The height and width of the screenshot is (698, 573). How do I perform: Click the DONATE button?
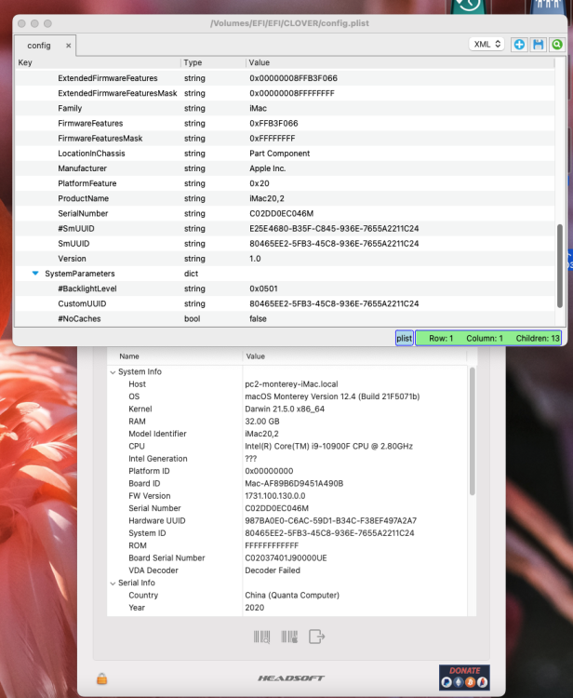[x=464, y=678]
